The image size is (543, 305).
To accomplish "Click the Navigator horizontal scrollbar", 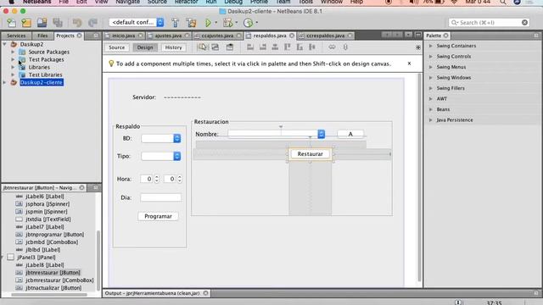I will 49,295.
